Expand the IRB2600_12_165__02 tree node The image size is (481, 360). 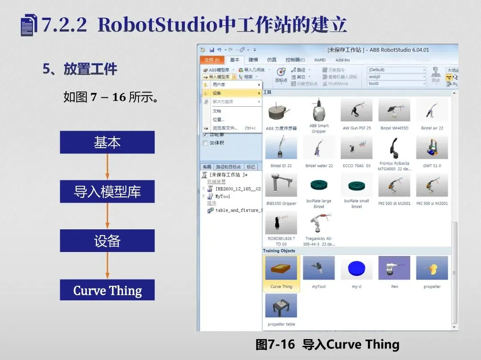point(204,188)
